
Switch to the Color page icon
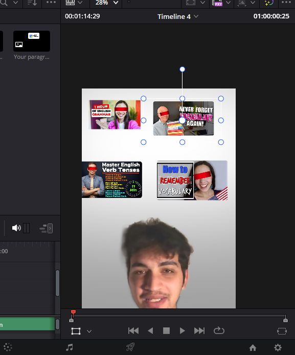(x=8, y=347)
